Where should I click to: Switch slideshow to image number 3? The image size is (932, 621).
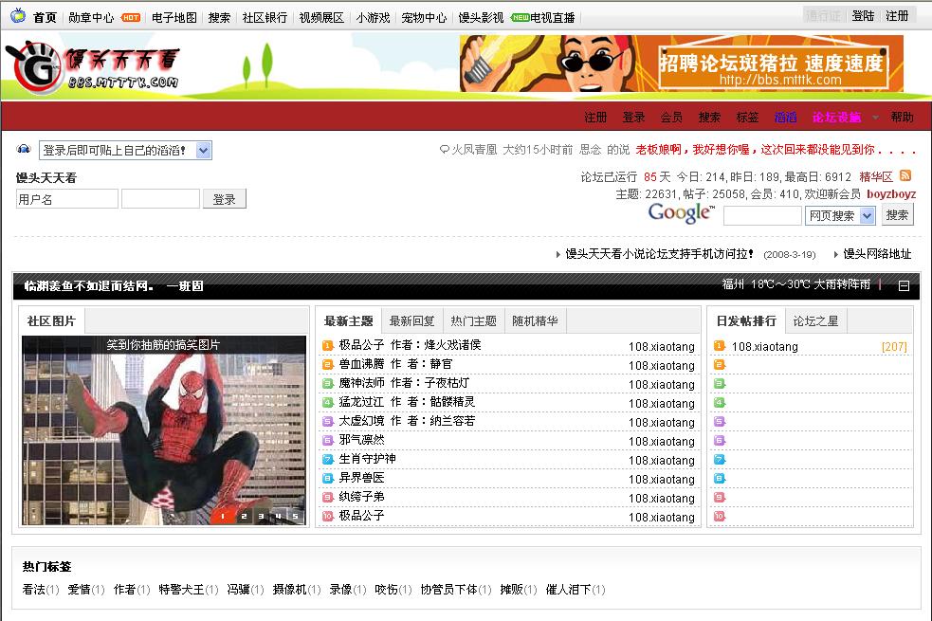click(261, 517)
